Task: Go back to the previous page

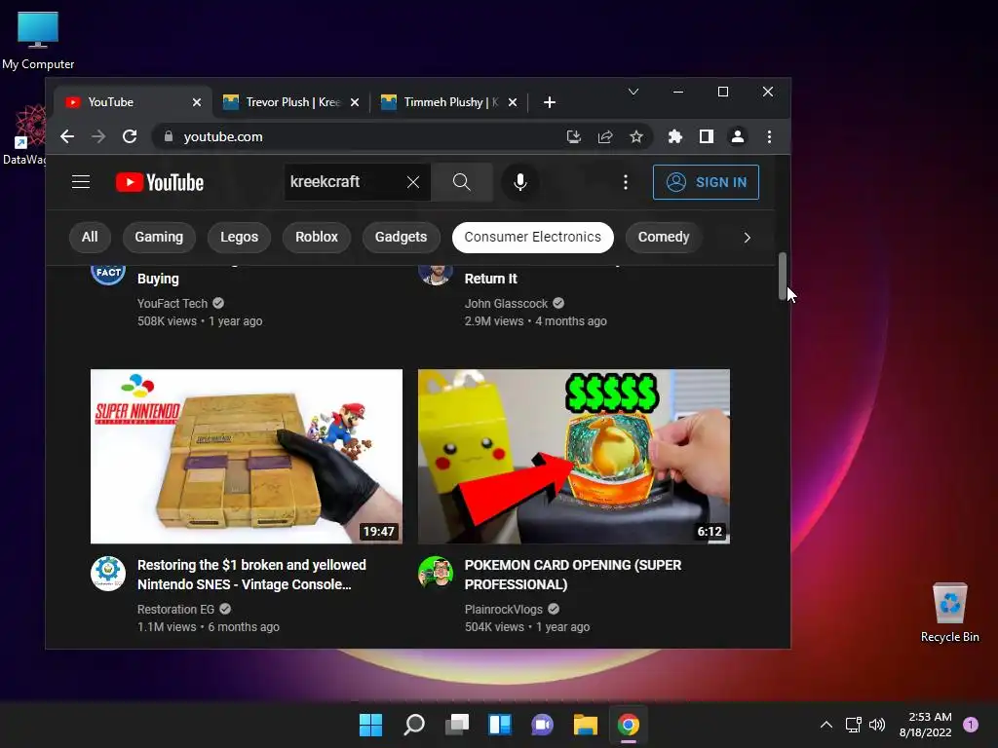Action: click(67, 136)
